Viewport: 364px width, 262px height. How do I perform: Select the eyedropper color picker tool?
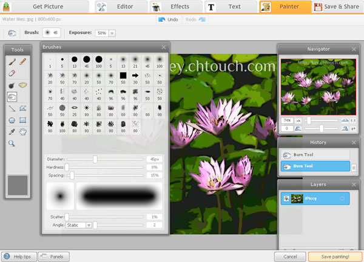[x=12, y=131]
